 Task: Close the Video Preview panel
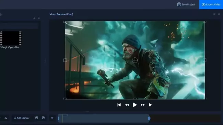pyautogui.click(x=219, y=14)
